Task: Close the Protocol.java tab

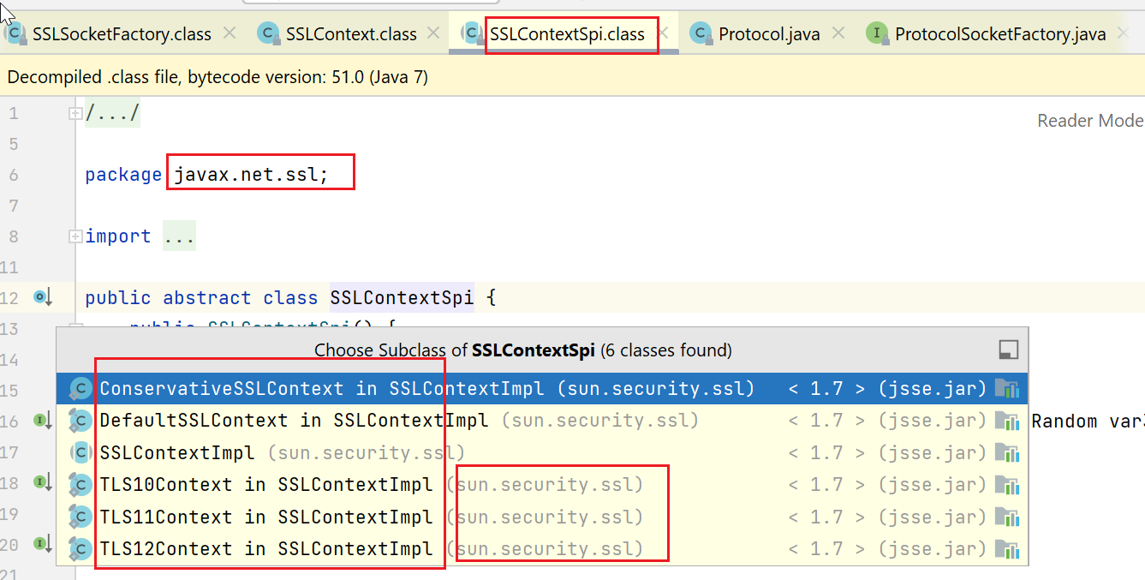Action: [x=838, y=33]
